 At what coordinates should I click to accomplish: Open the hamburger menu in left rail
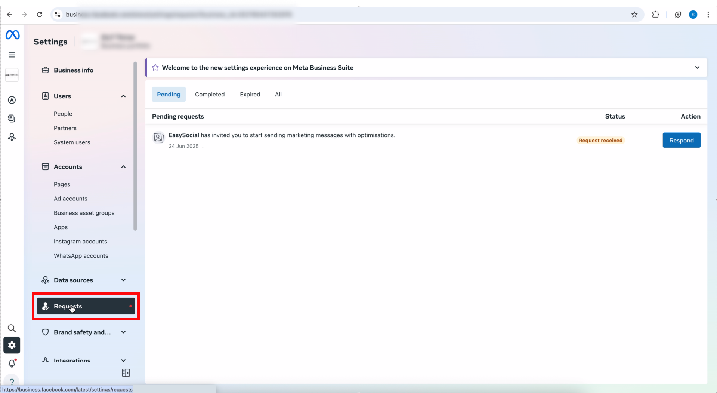click(12, 55)
